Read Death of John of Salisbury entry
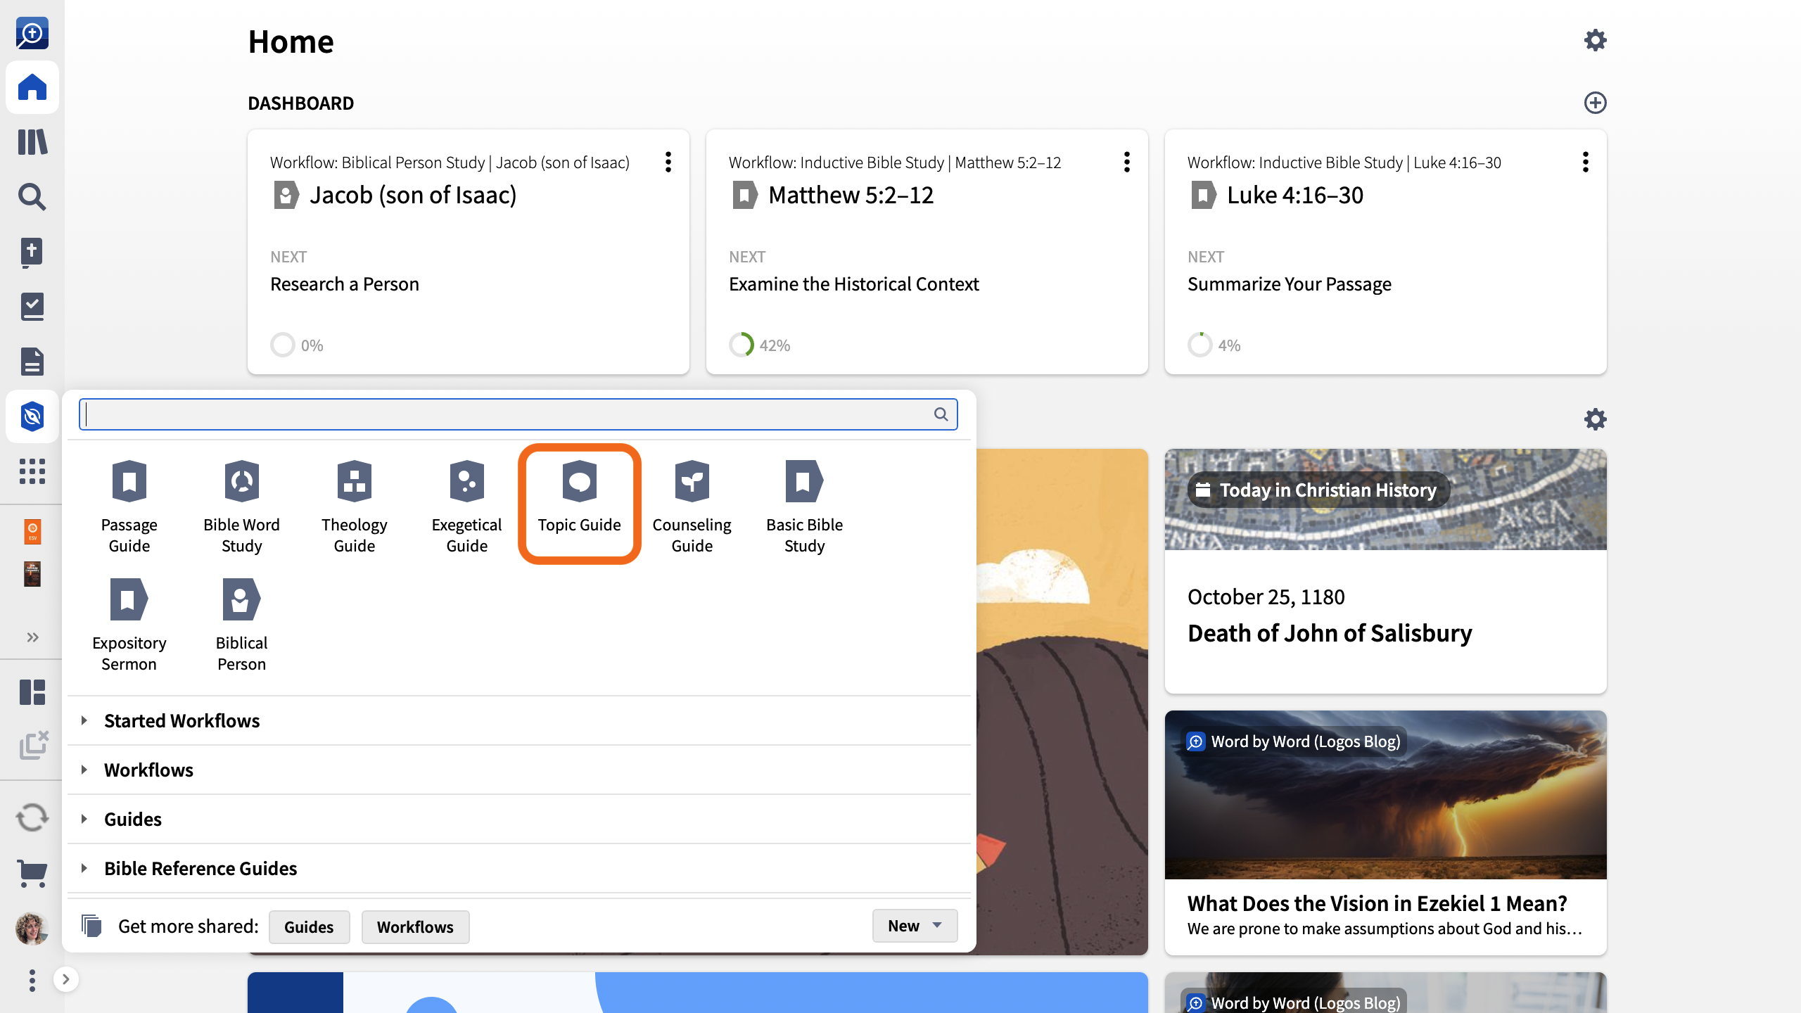The width and height of the screenshot is (1801, 1013). coord(1330,633)
